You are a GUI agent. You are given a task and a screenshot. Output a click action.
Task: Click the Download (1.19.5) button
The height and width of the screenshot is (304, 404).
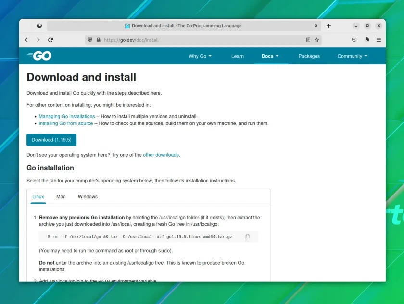tap(51, 140)
